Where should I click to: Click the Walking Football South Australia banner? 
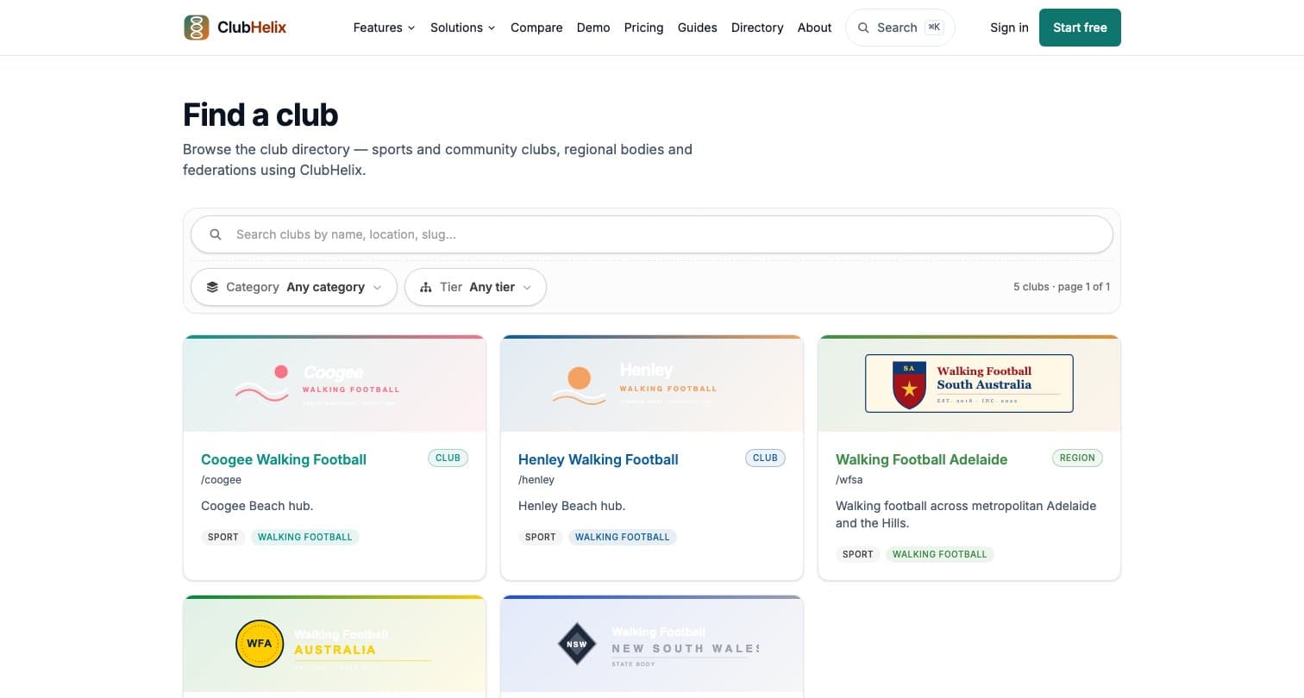pyautogui.click(x=969, y=383)
